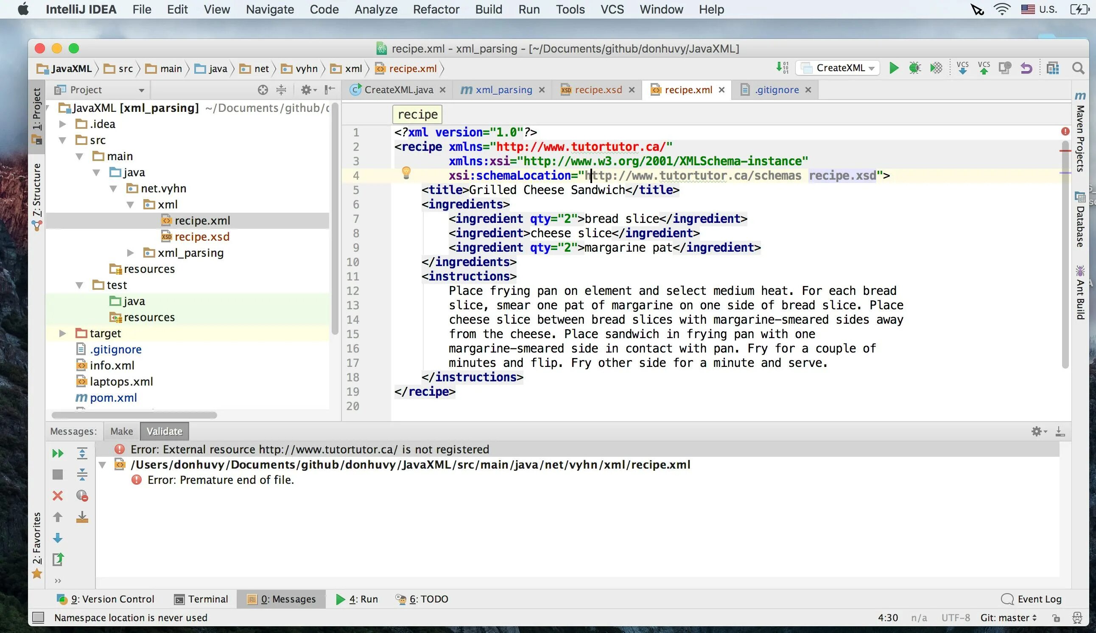Screen dimensions: 1096x633
Task: Open the Database side panel
Action: click(1080, 219)
